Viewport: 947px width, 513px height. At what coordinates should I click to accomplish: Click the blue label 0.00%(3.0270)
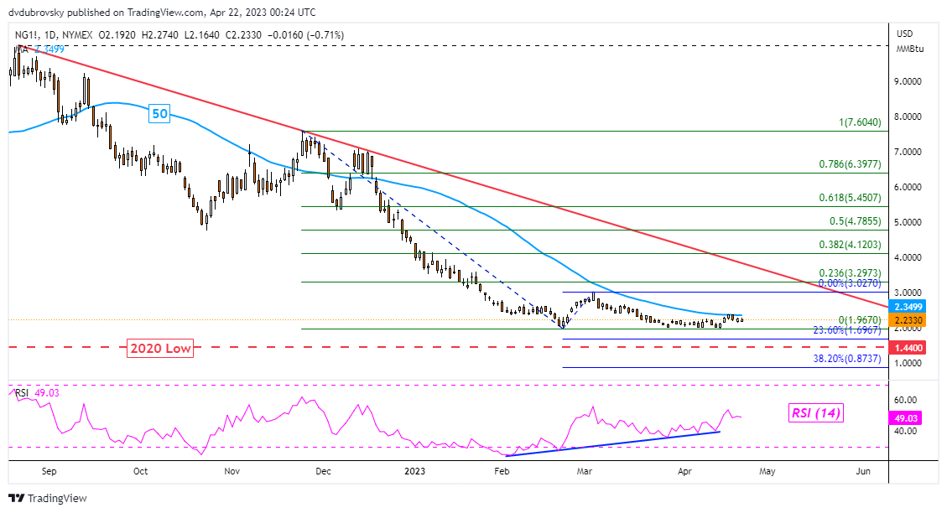click(x=850, y=283)
